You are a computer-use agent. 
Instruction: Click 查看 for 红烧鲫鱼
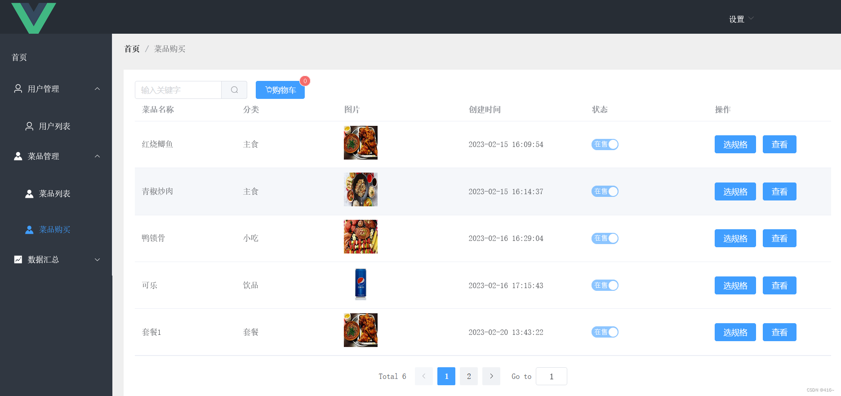tap(779, 144)
